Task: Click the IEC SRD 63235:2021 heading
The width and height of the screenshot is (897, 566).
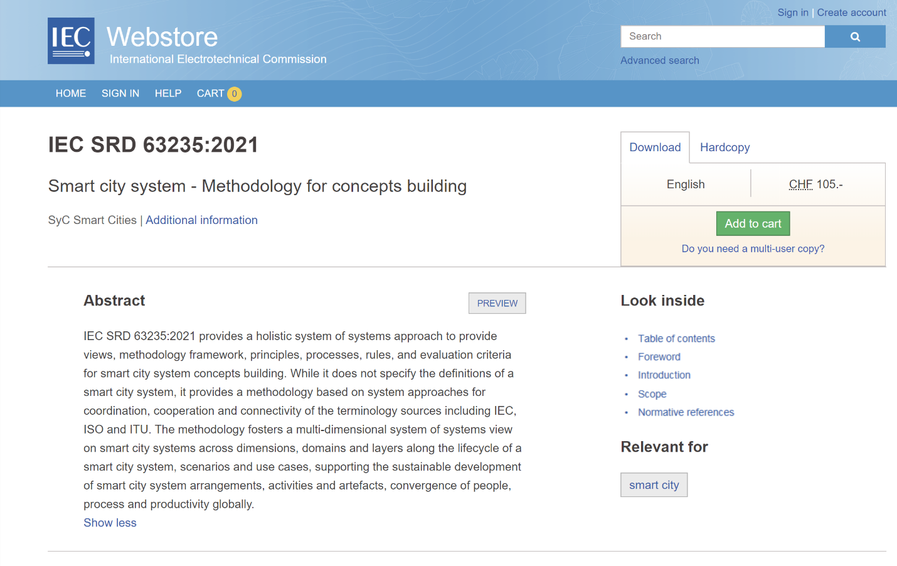Action: 153,145
